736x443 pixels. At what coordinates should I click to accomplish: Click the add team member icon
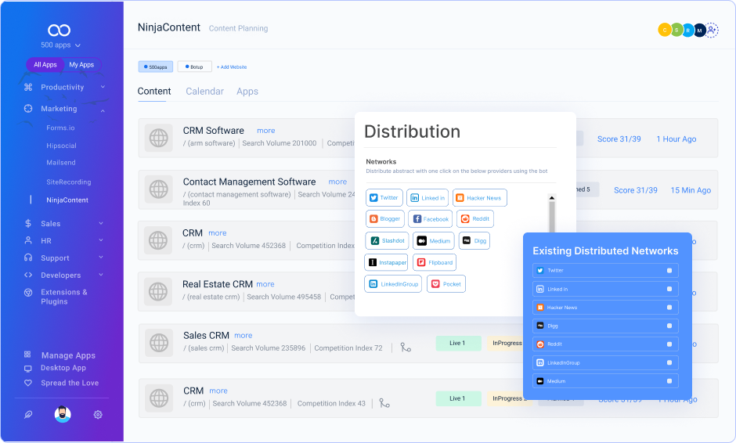click(x=711, y=30)
